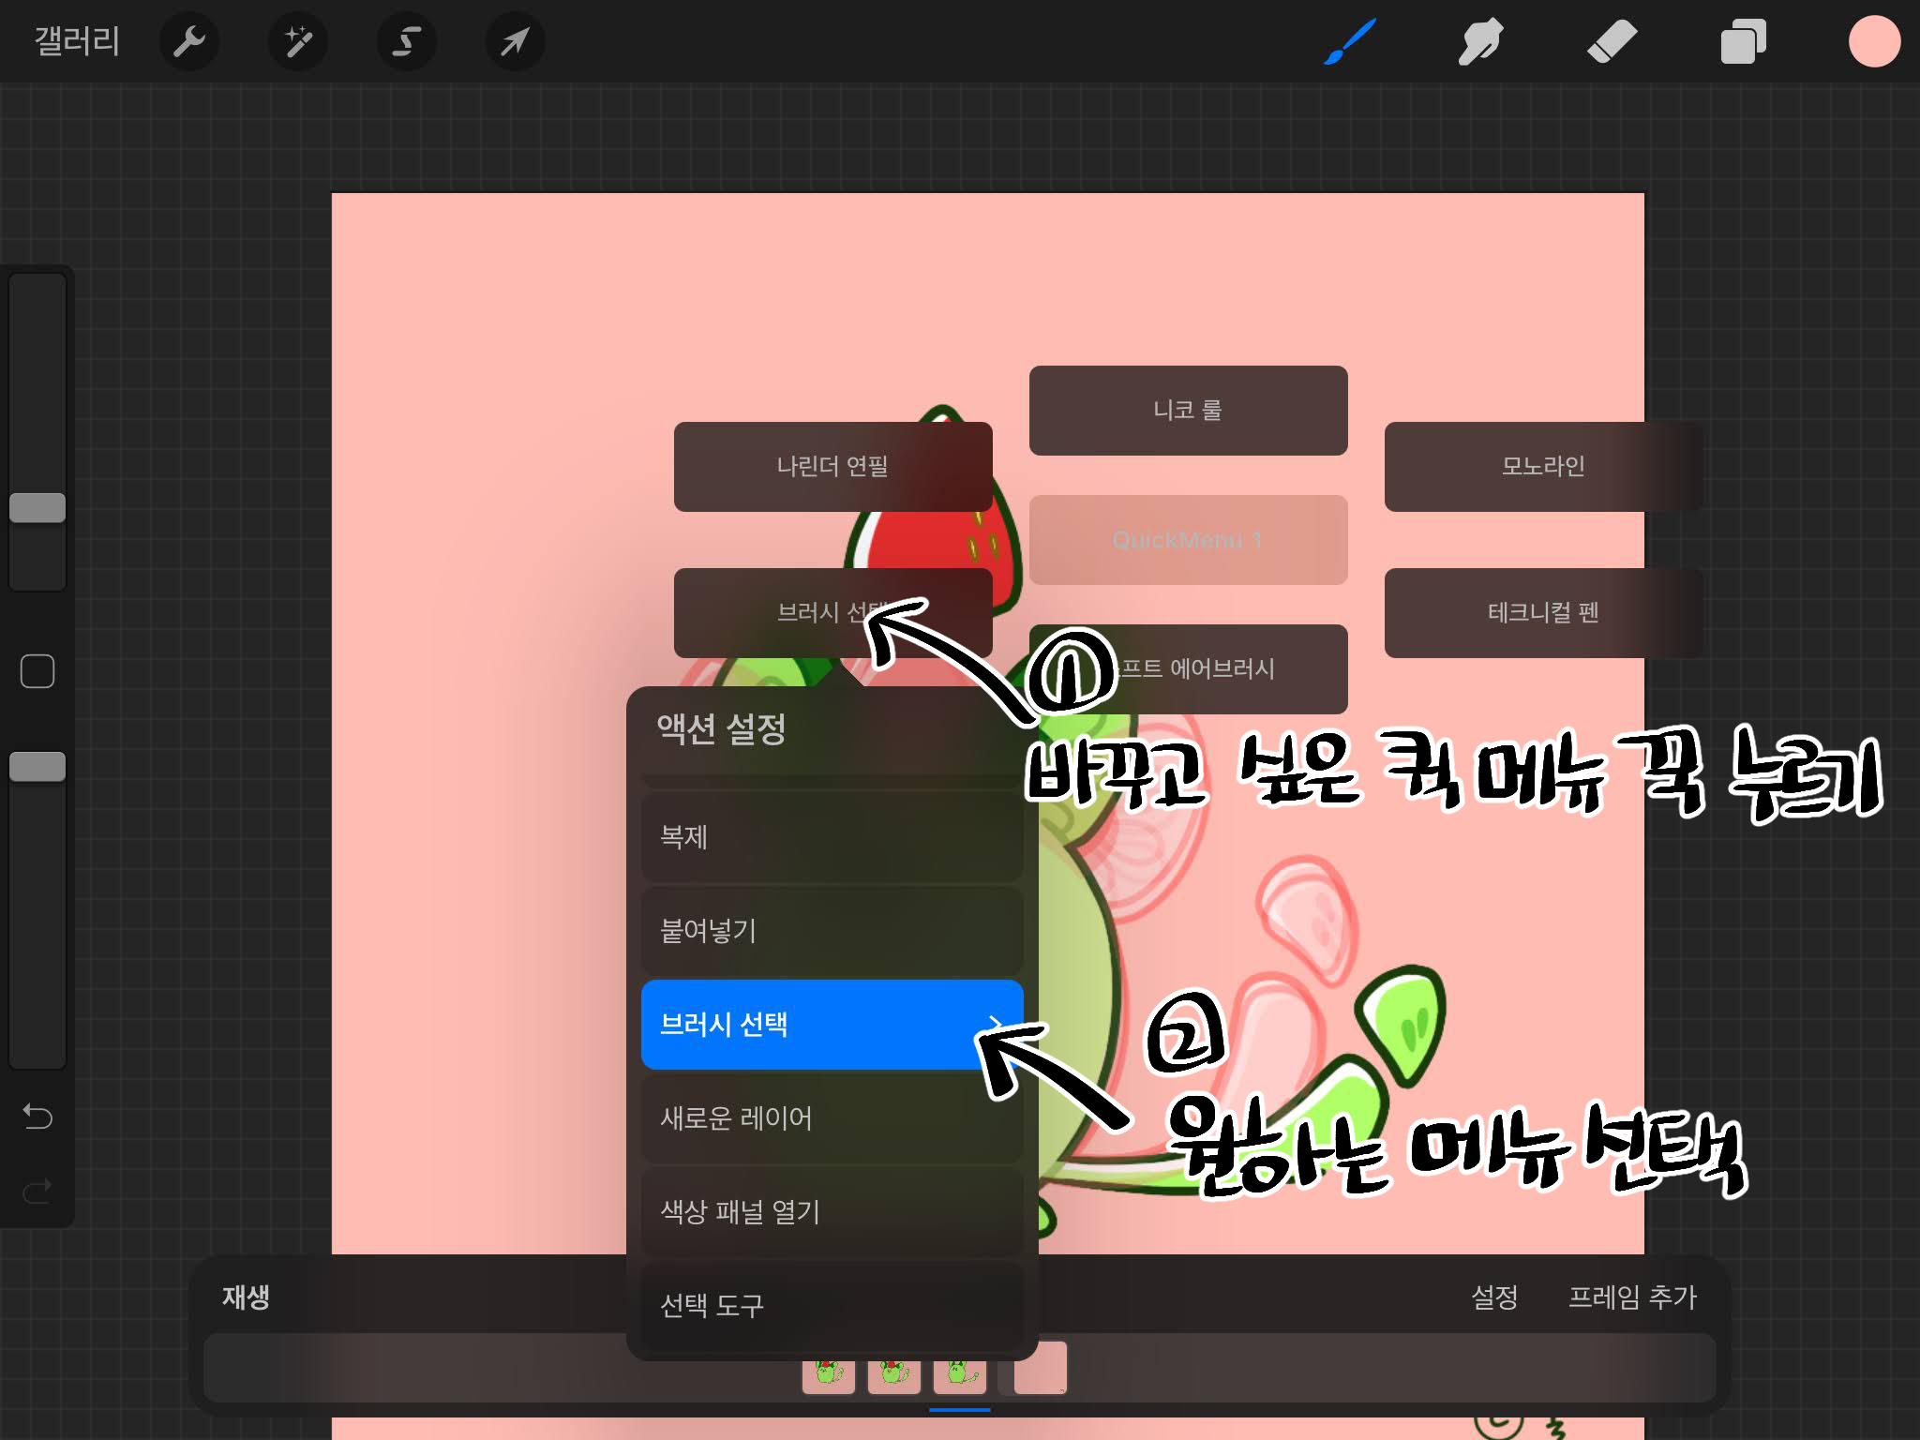The height and width of the screenshot is (1440, 1920).
Task: Adjust the brush size slider handle
Action: [x=37, y=508]
